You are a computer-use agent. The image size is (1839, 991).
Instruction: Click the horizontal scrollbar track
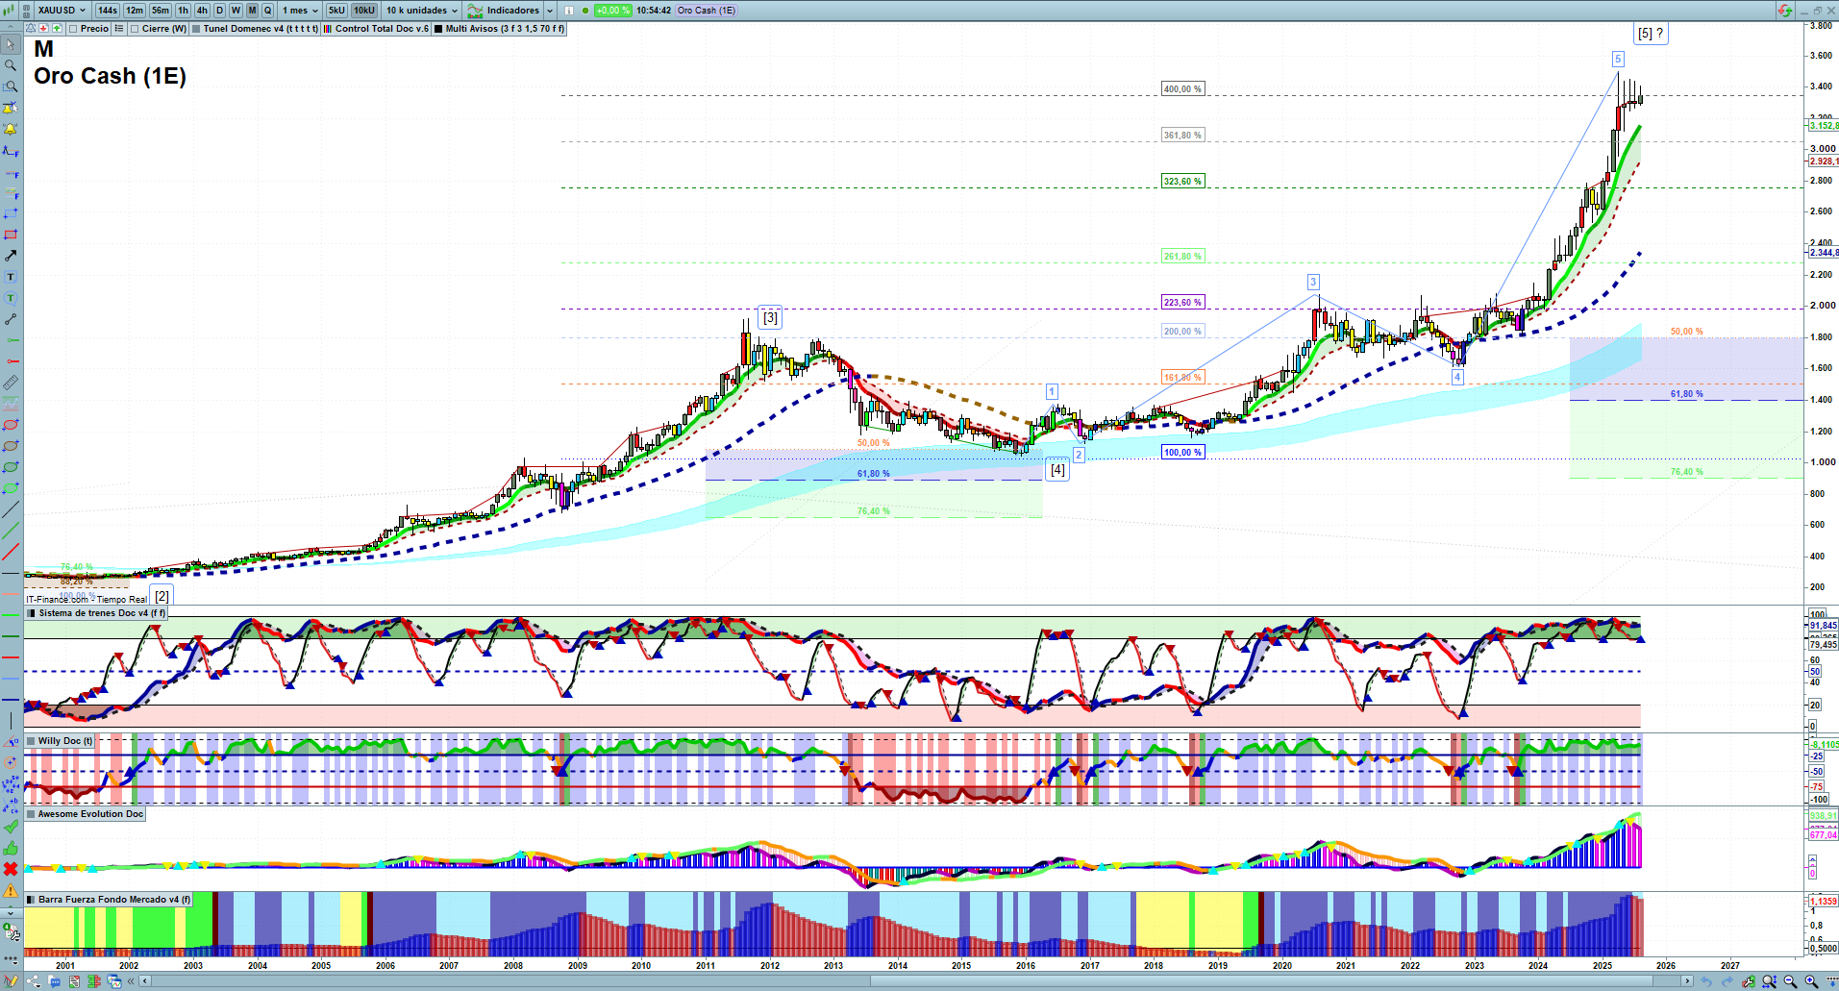[918, 981]
